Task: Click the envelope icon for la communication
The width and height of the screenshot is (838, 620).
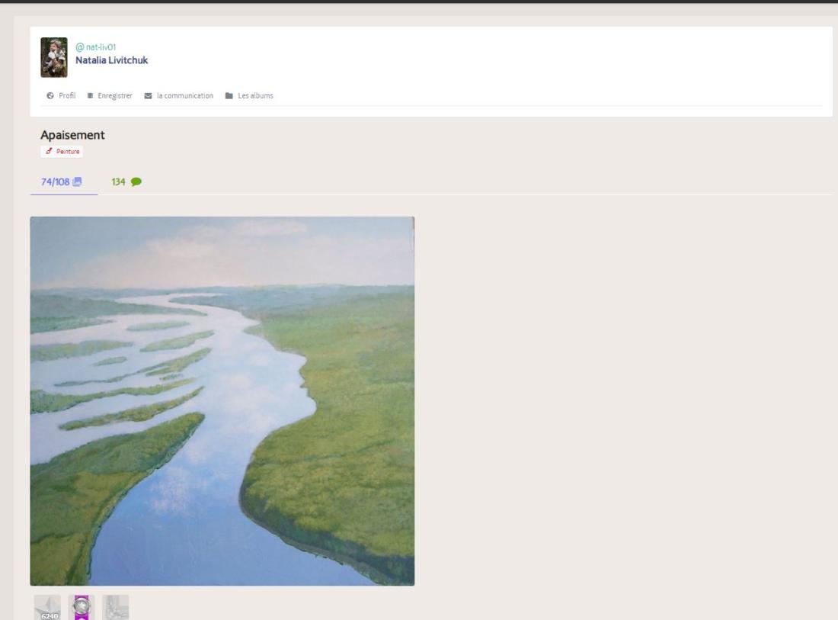Action: pos(148,96)
